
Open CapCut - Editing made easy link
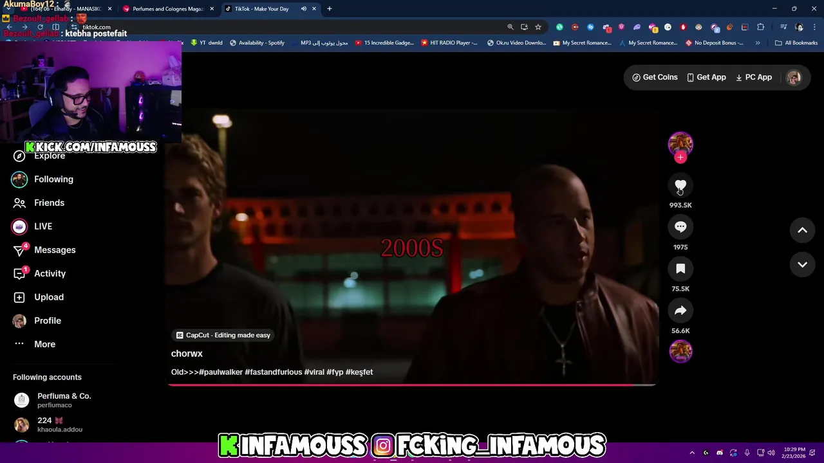pos(223,335)
